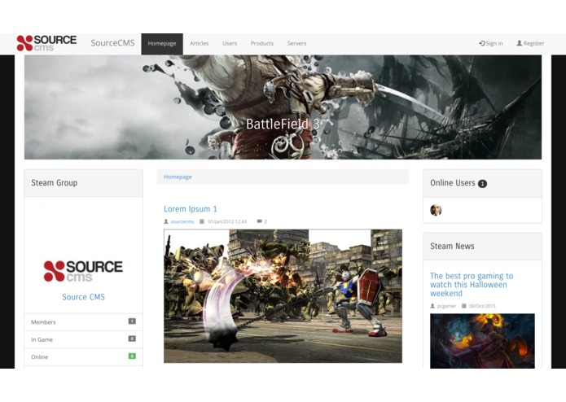Open the Articles menu item
The height and width of the screenshot is (402, 566).
199,43
